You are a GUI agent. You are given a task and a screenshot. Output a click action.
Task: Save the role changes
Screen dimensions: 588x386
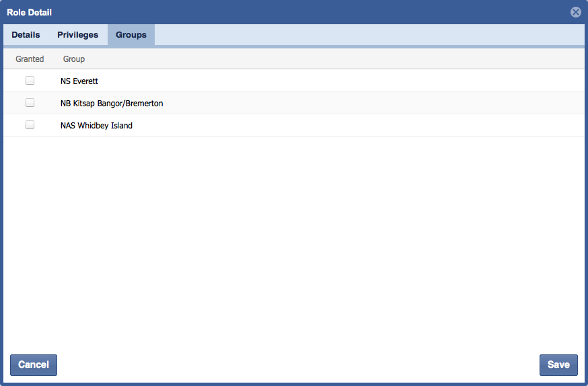(x=558, y=364)
